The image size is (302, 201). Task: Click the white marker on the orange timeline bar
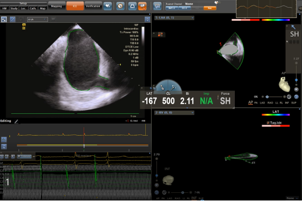(x=84, y=146)
